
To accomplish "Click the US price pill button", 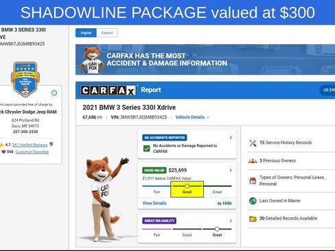I will pos(327,90).
